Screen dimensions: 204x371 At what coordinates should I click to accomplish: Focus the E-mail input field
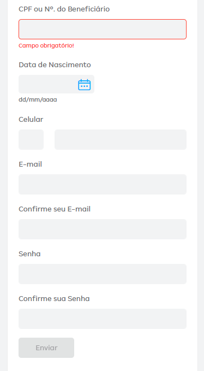(103, 184)
